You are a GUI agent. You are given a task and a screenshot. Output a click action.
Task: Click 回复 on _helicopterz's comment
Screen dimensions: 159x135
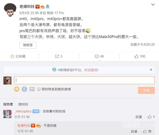click(139, 117)
